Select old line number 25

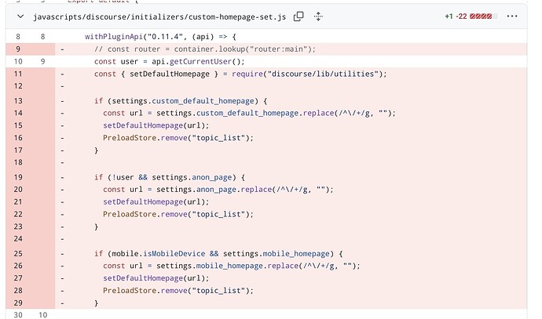pos(18,254)
